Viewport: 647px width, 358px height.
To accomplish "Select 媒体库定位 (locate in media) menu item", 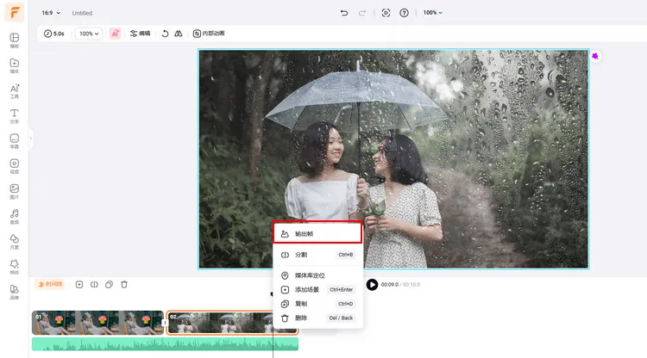I will [317, 275].
